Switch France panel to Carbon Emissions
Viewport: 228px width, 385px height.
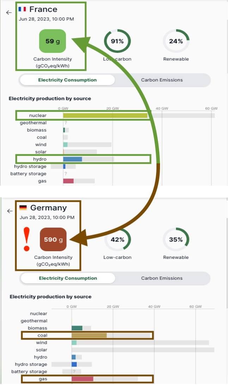click(162, 80)
